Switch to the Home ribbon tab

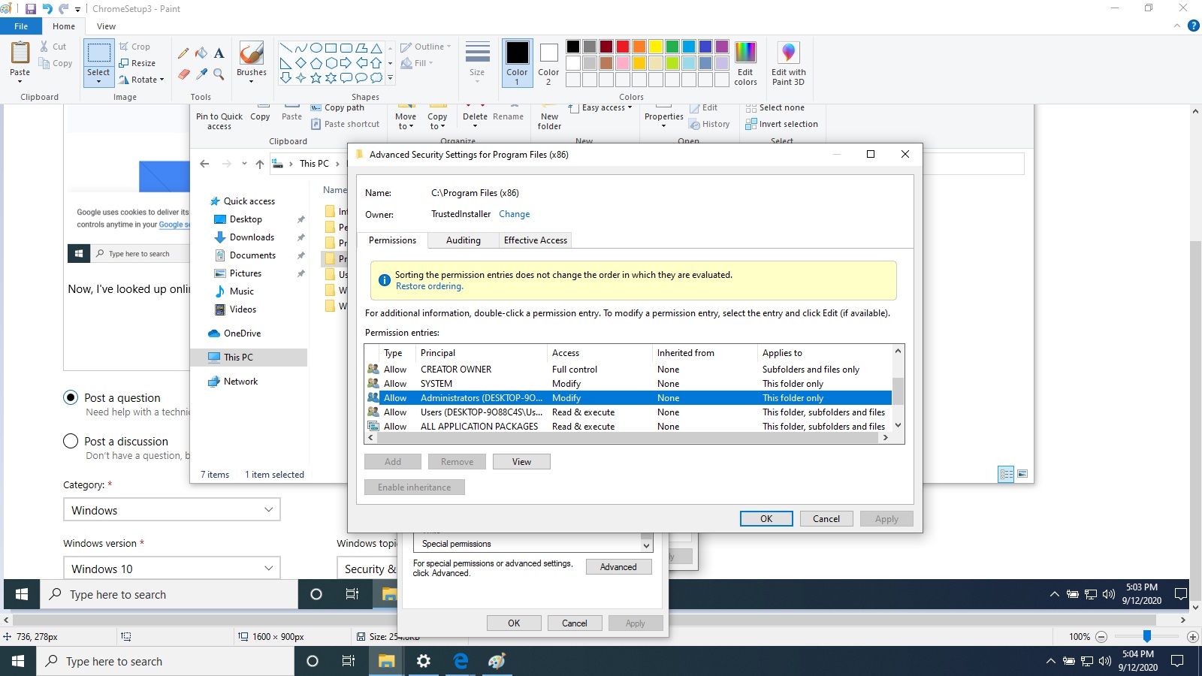[x=64, y=26]
